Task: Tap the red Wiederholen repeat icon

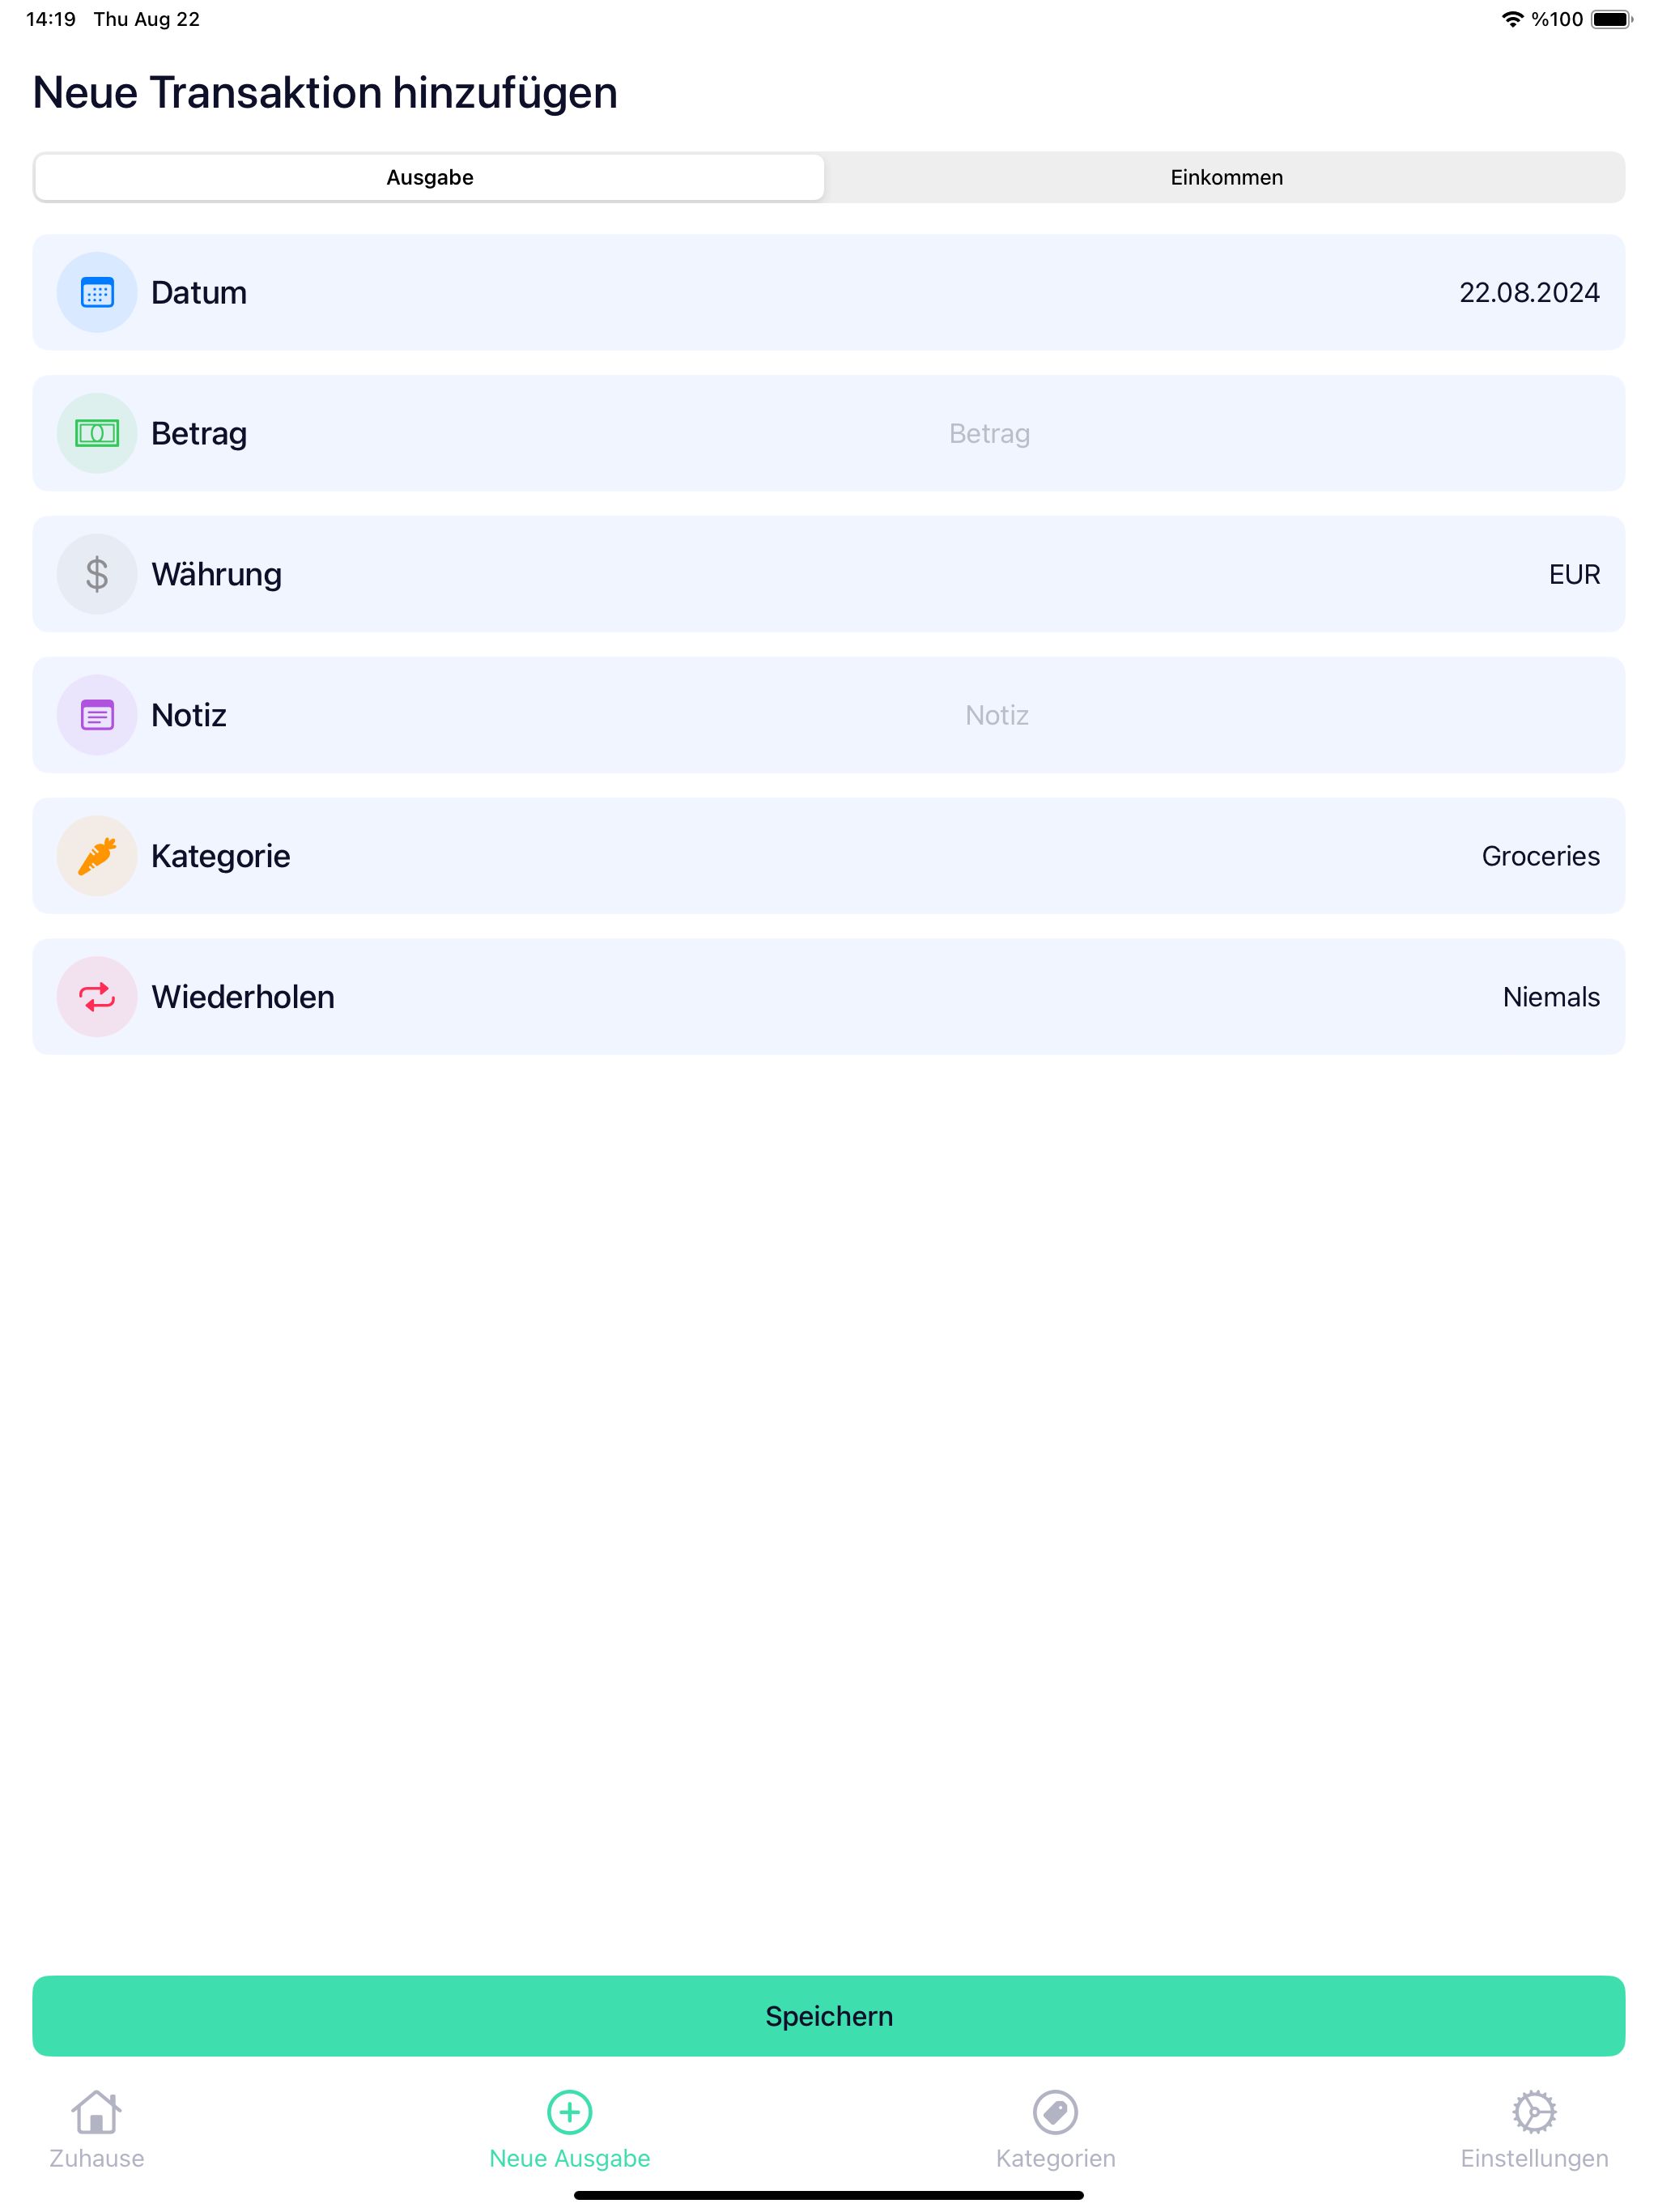Action: (97, 998)
